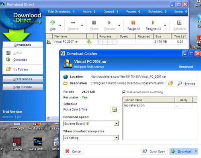Click the Schedule toolbar icon
The width and height of the screenshot is (201, 158).
tap(179, 23)
